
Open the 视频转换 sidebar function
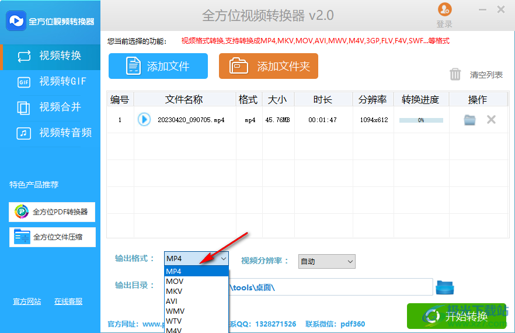[x=50, y=56]
